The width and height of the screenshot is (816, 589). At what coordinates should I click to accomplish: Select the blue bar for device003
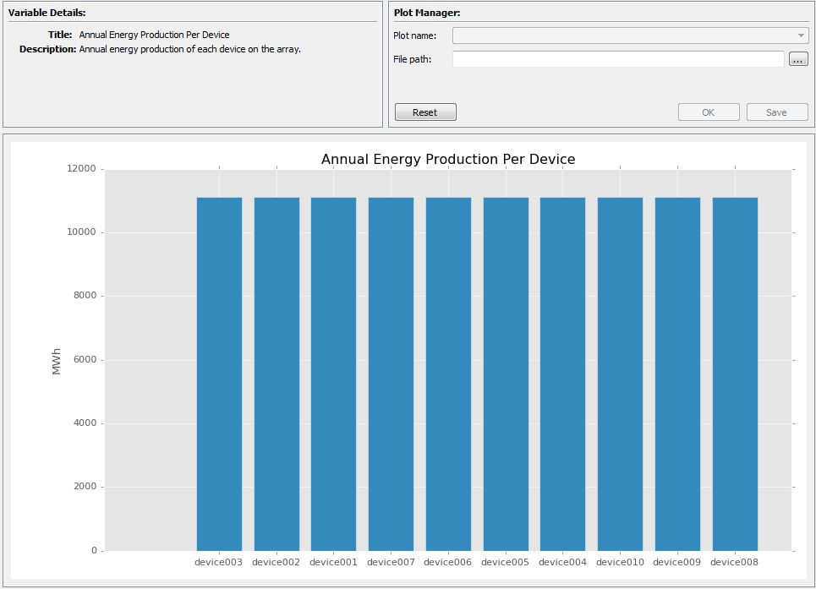[x=219, y=374]
